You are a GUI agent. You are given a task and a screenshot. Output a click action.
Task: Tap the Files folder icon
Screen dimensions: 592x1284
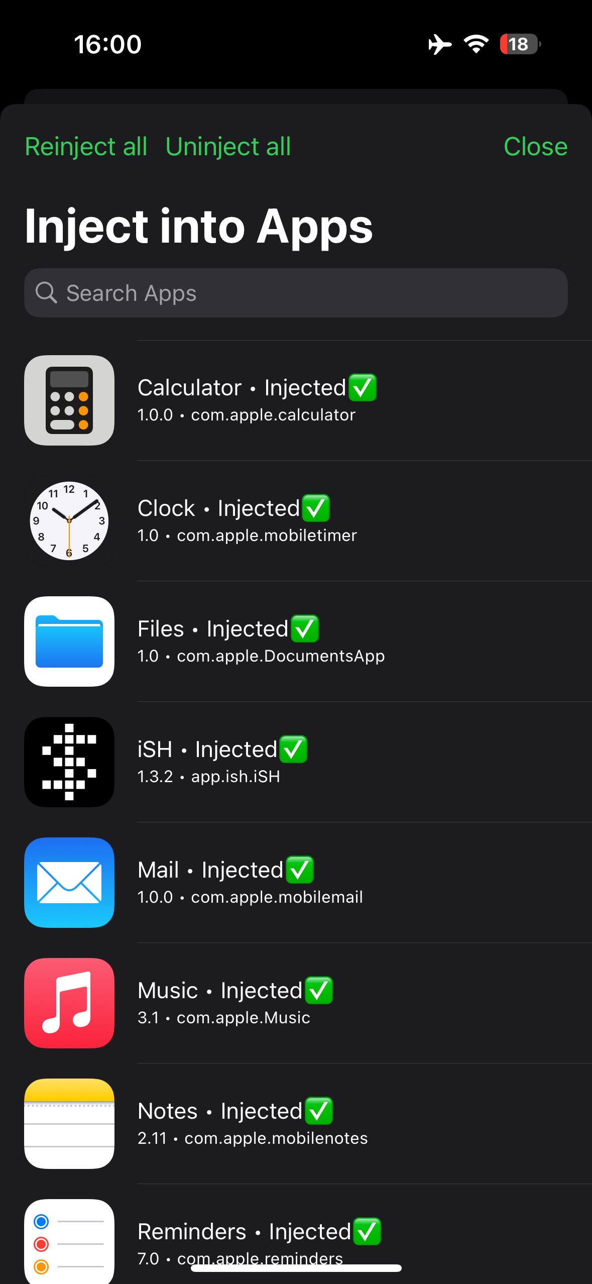(69, 641)
